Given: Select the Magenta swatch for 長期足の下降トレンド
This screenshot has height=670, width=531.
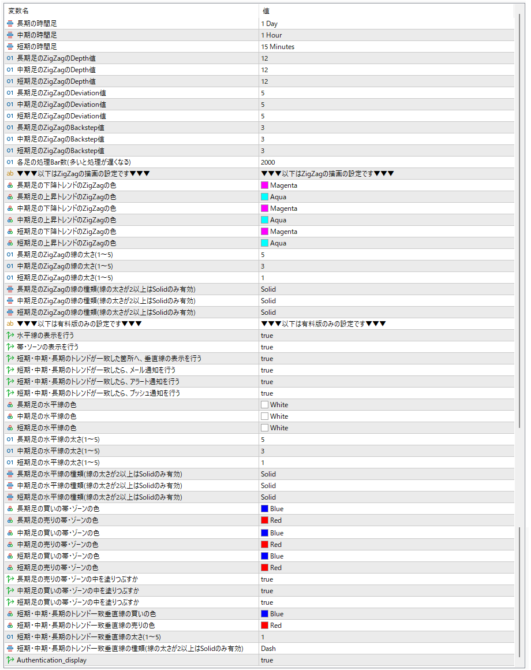Looking at the screenshot, I should [265, 185].
